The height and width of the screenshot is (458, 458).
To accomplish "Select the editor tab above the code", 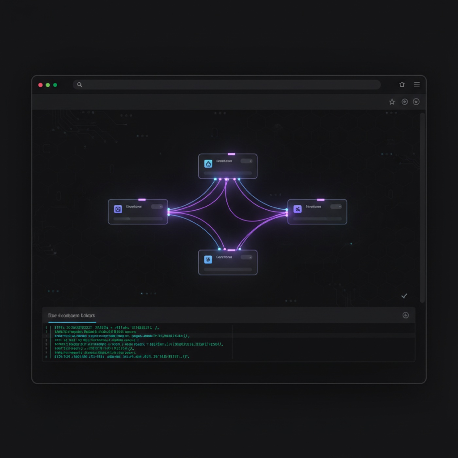I will click(x=71, y=316).
